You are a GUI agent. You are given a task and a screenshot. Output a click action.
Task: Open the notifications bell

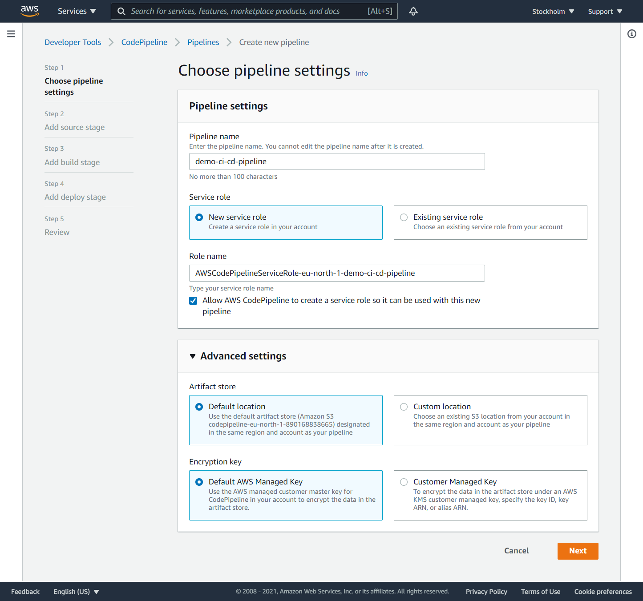413,11
